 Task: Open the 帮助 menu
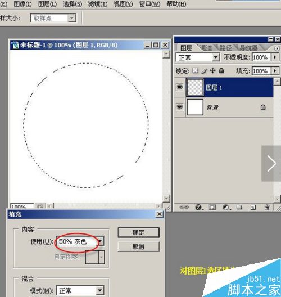176,4
